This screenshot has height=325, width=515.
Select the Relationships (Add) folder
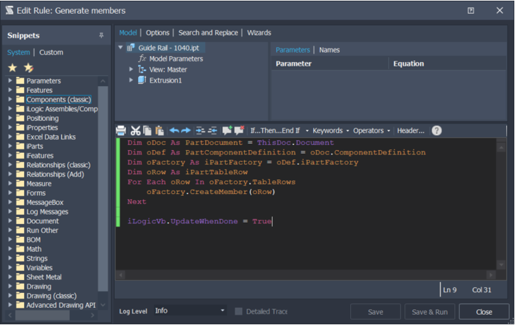click(55, 174)
